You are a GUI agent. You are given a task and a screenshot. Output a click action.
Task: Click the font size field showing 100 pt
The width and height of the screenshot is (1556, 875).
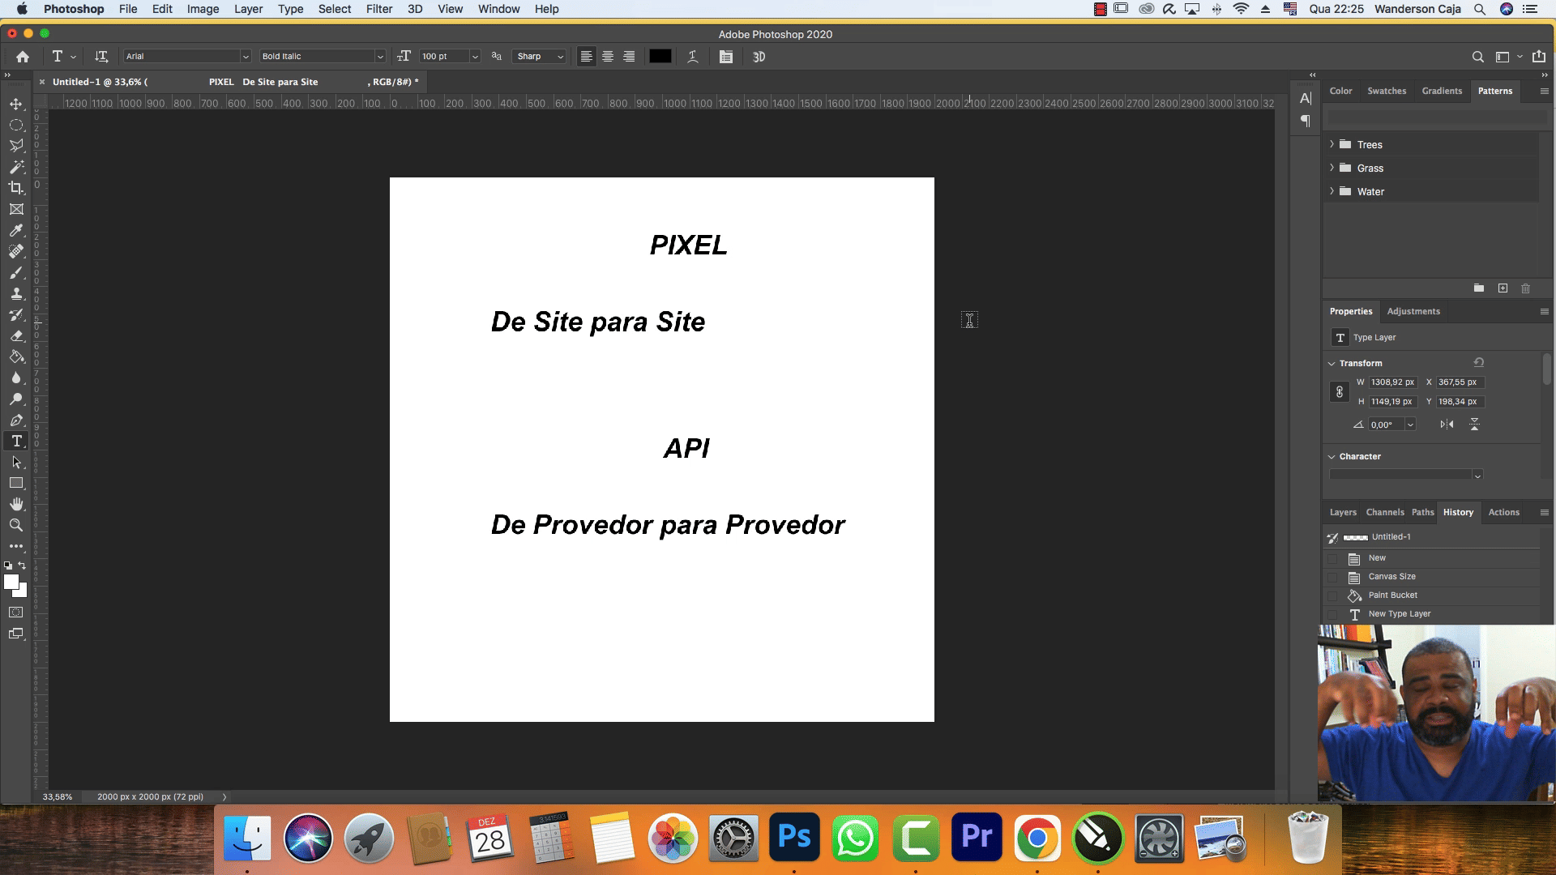point(443,57)
